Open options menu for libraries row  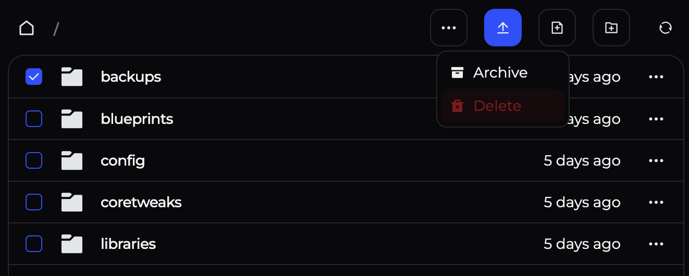[656, 244]
